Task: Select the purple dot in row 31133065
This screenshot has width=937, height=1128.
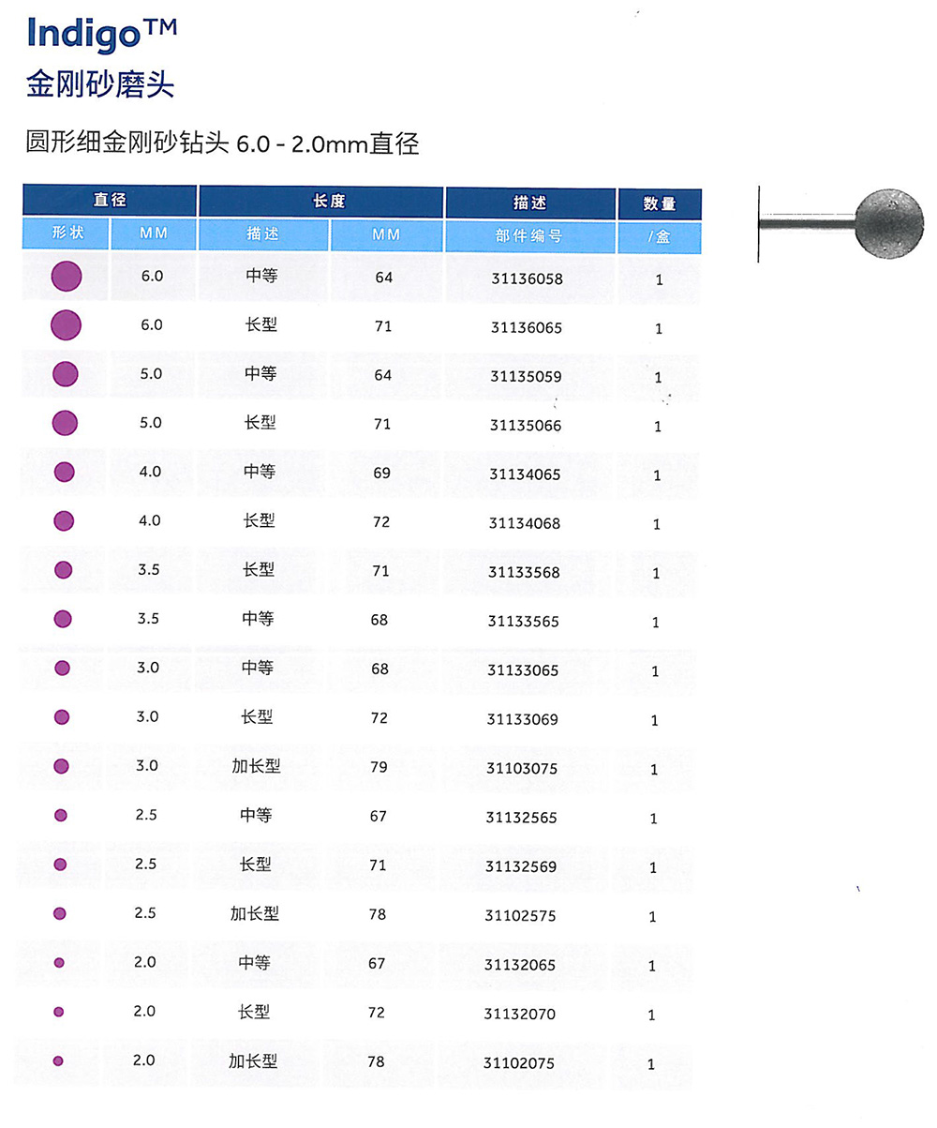Action: [x=63, y=668]
